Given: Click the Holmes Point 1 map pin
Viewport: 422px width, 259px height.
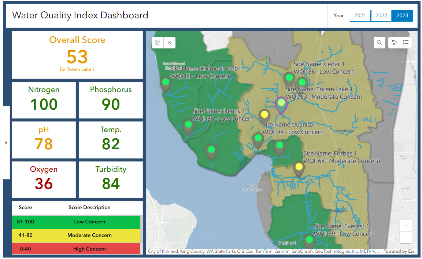Looking at the screenshot, I should pyautogui.click(x=166, y=83).
